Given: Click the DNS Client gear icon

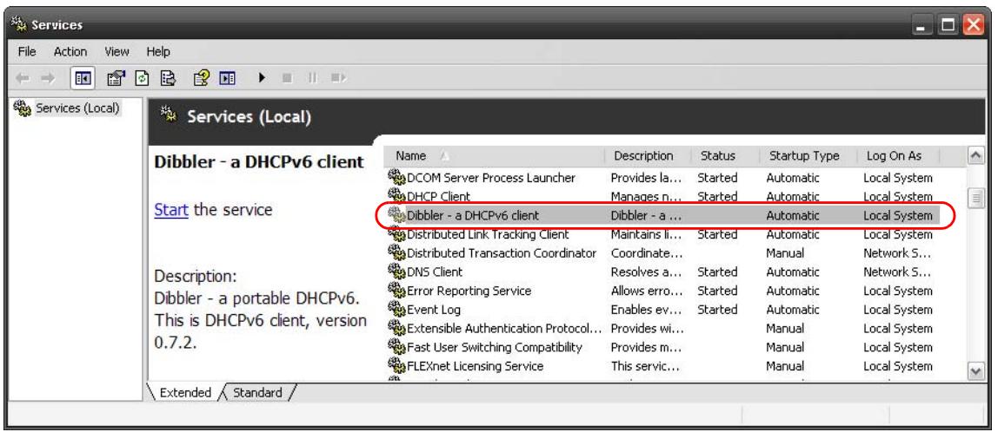Looking at the screenshot, I should 397,272.
